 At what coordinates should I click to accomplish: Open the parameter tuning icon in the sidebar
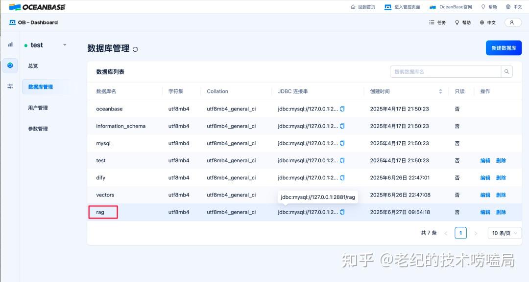(x=10, y=86)
